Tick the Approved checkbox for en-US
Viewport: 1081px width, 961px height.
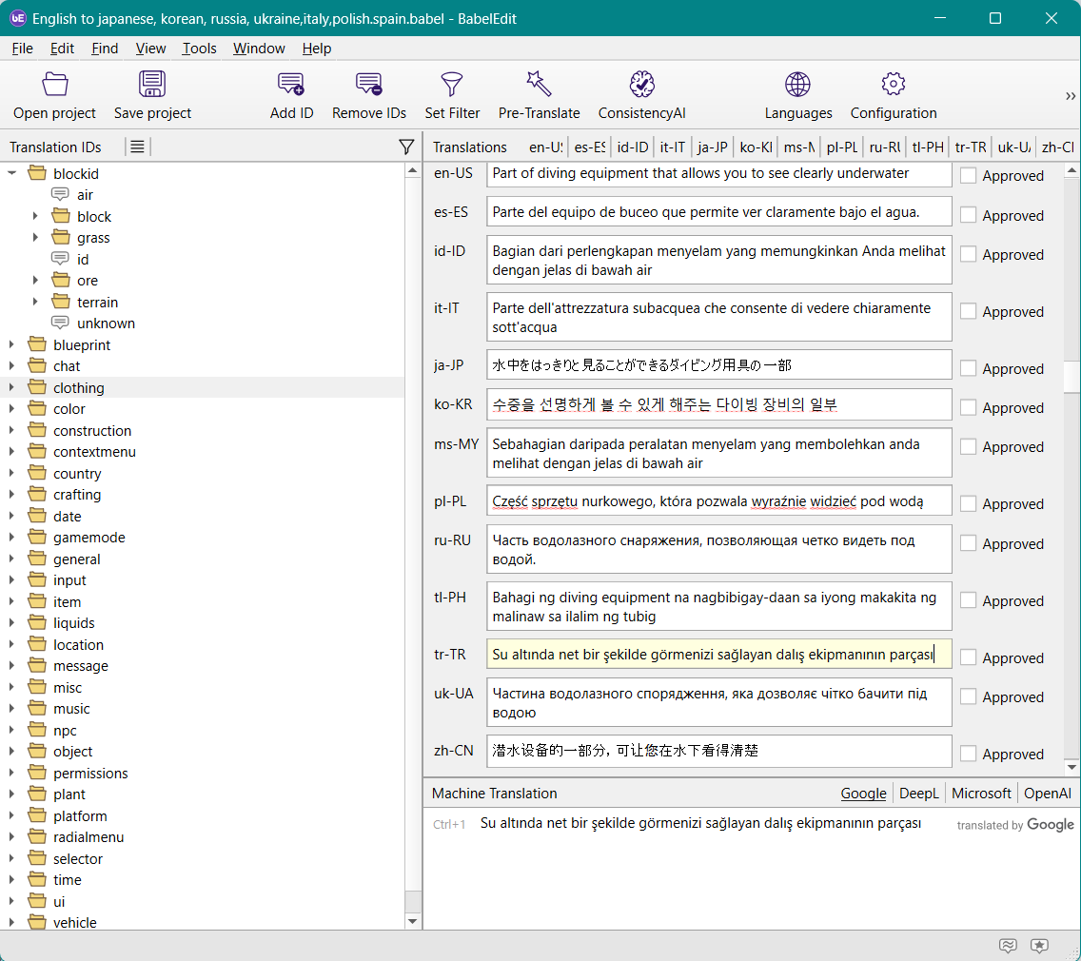click(969, 176)
